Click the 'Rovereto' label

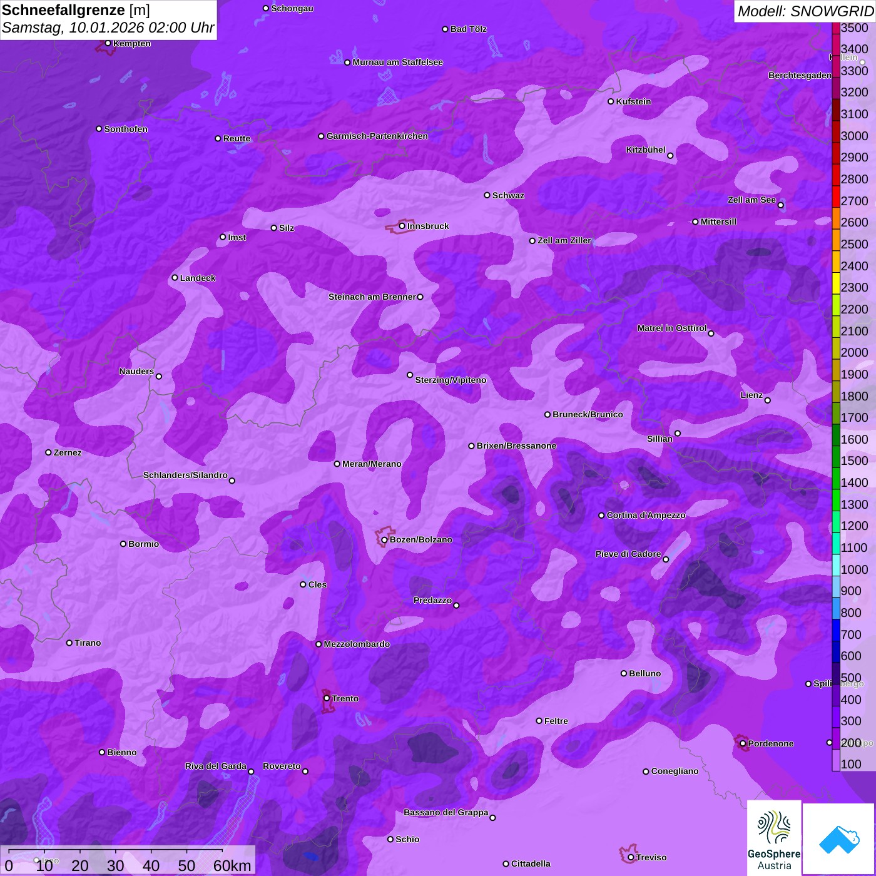point(282,766)
